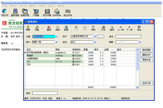Click 帮助 icon in 销售报价 window

click(x=28, y=28)
